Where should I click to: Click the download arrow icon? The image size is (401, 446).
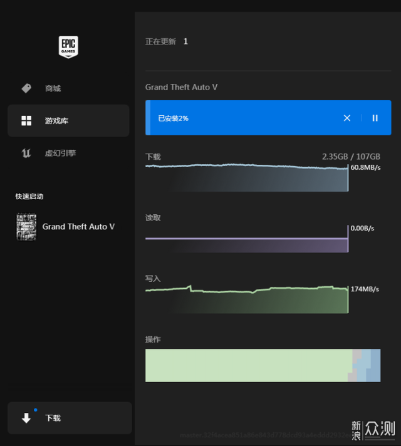pyautogui.click(x=26, y=418)
